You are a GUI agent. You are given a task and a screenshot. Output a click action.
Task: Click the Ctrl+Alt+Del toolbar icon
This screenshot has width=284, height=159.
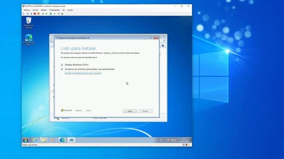(24, 14)
